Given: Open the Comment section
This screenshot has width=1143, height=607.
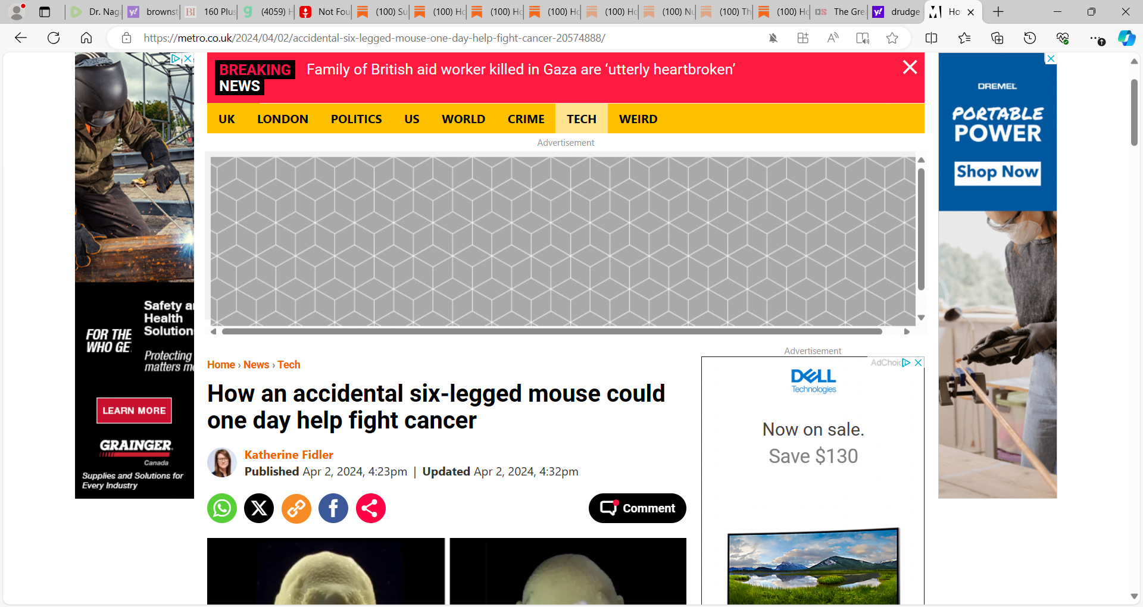Looking at the screenshot, I should [x=638, y=508].
